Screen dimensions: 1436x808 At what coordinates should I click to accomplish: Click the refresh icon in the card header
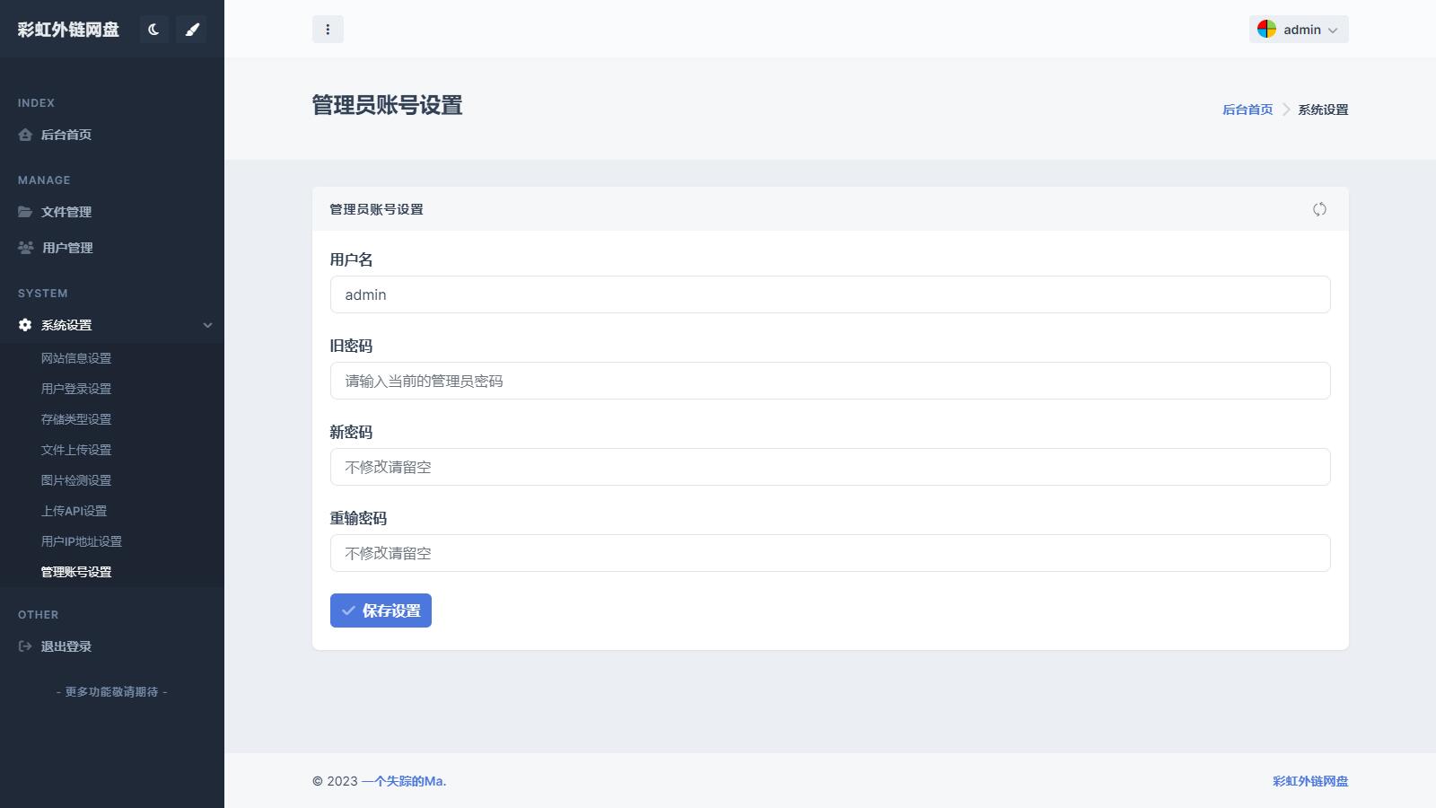point(1319,209)
